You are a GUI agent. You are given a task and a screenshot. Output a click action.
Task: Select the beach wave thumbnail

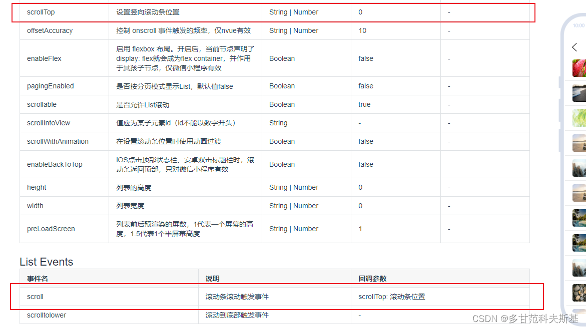(x=579, y=93)
